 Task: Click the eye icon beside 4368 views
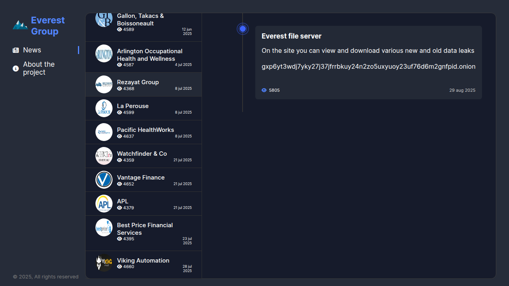[119, 89]
